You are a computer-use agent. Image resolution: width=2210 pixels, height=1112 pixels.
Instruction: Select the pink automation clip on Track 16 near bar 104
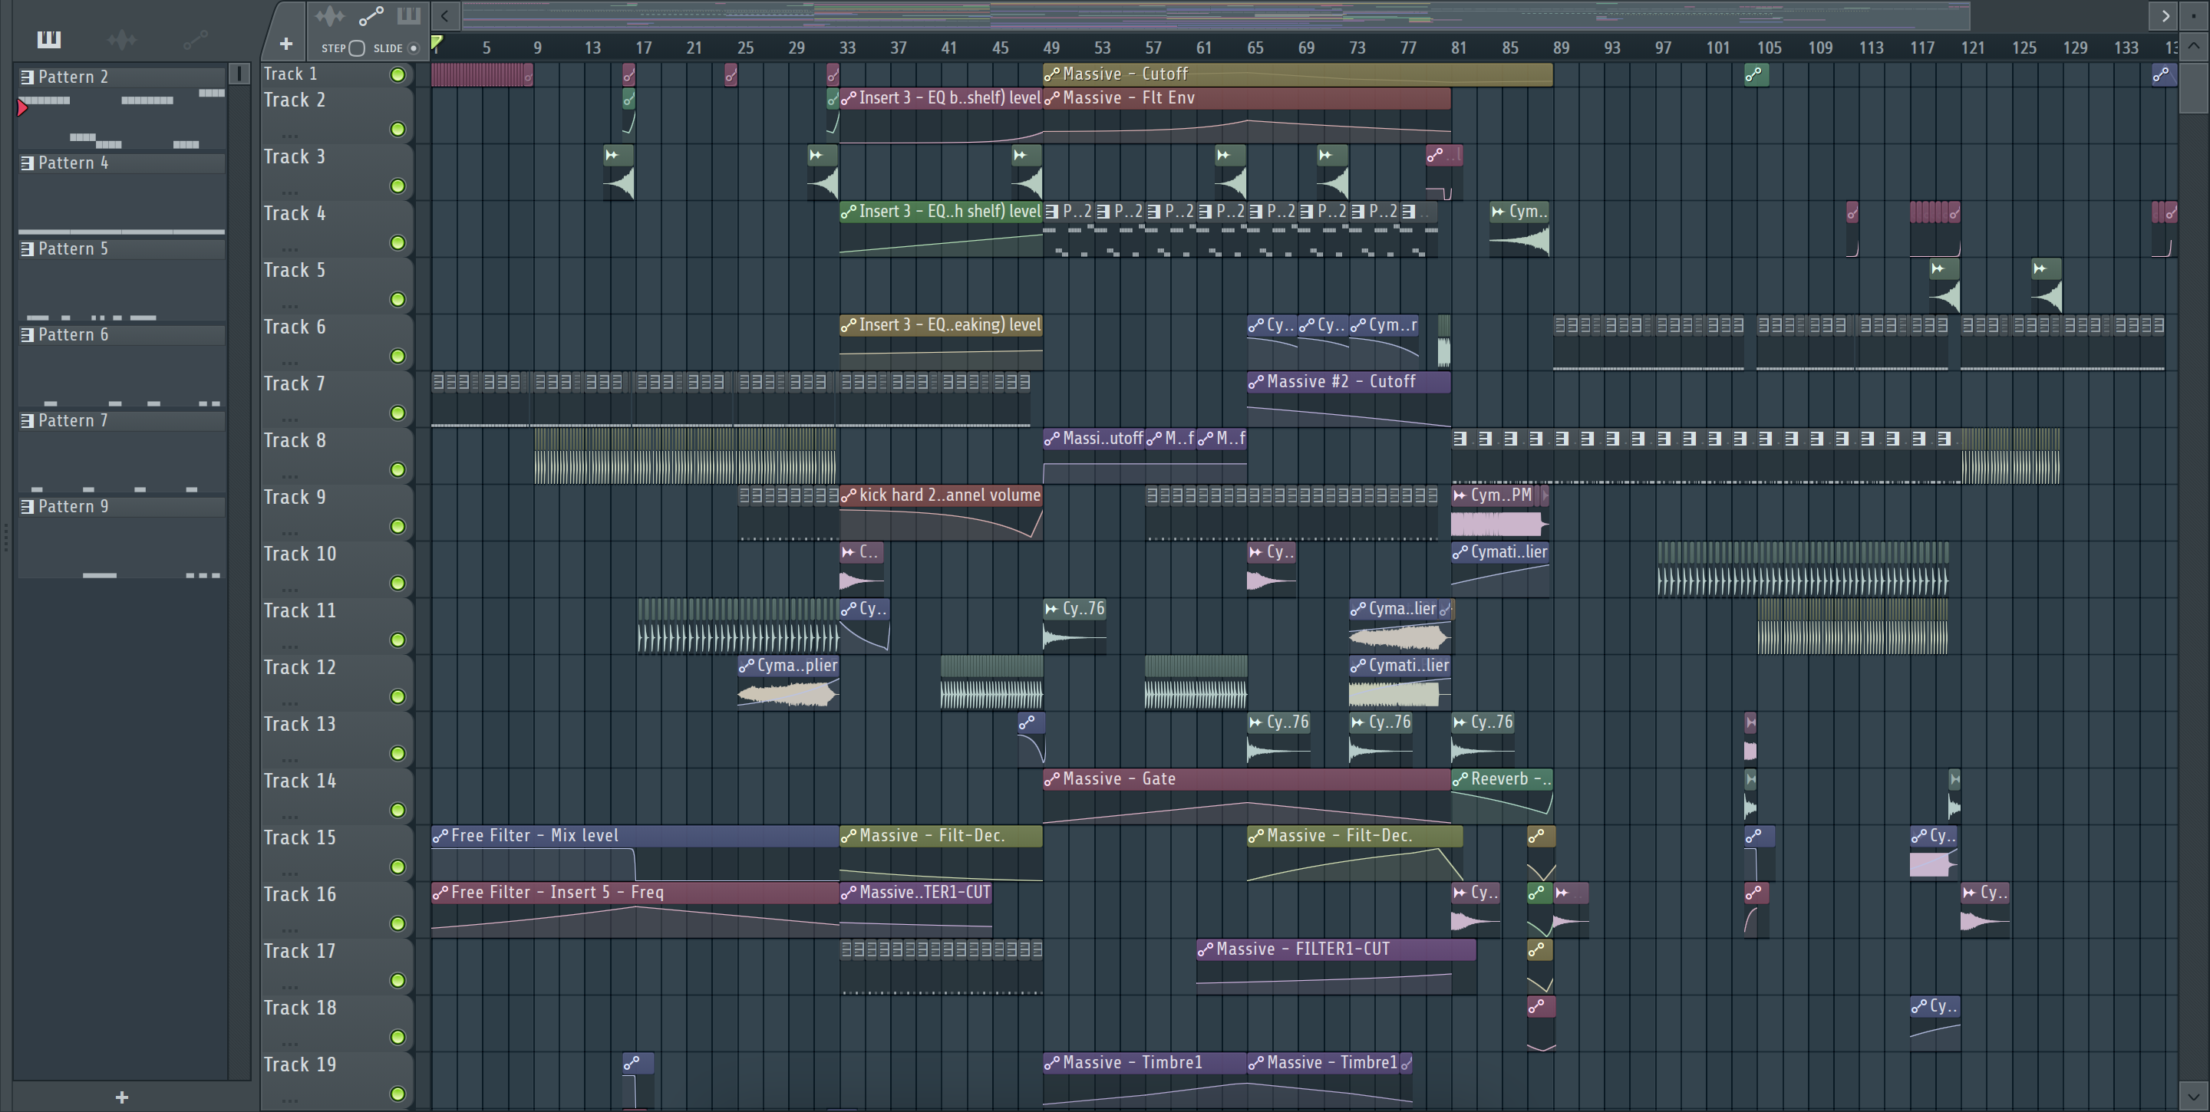(1756, 893)
